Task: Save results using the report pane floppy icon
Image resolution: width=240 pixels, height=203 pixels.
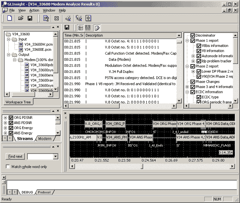Action: pyautogui.click(x=67, y=27)
